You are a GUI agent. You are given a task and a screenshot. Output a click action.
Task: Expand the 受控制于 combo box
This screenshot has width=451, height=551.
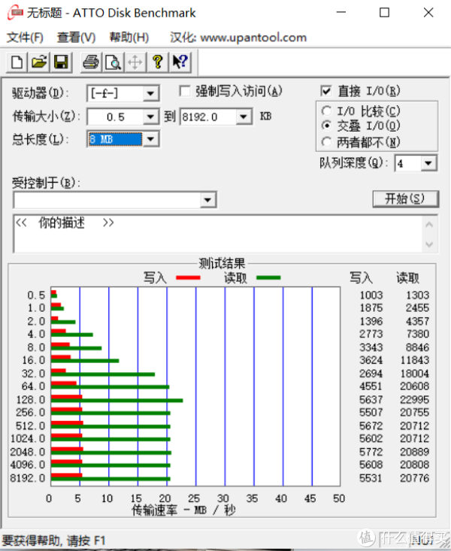point(207,200)
